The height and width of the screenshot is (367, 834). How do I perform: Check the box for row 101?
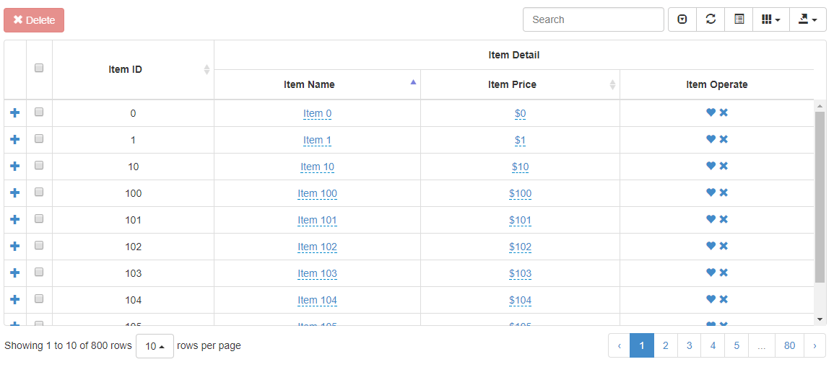(x=39, y=218)
